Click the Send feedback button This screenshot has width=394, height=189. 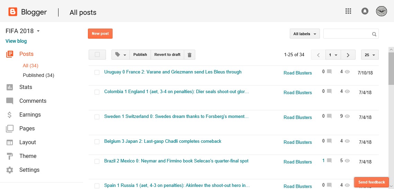(371, 182)
